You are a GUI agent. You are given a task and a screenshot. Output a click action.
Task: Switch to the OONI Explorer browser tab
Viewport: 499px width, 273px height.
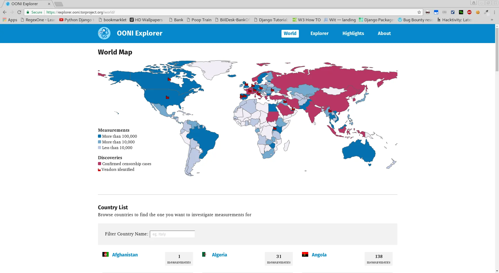pos(27,4)
